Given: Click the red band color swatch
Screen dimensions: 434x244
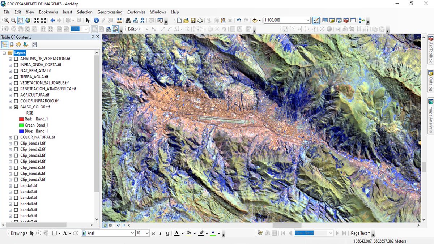Looking at the screenshot, I should click(21, 119).
